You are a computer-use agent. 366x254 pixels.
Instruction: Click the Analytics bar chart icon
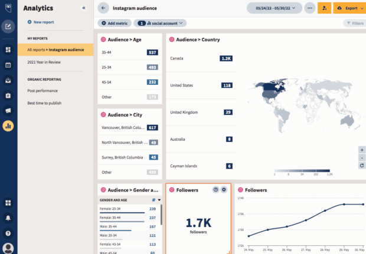click(8, 126)
